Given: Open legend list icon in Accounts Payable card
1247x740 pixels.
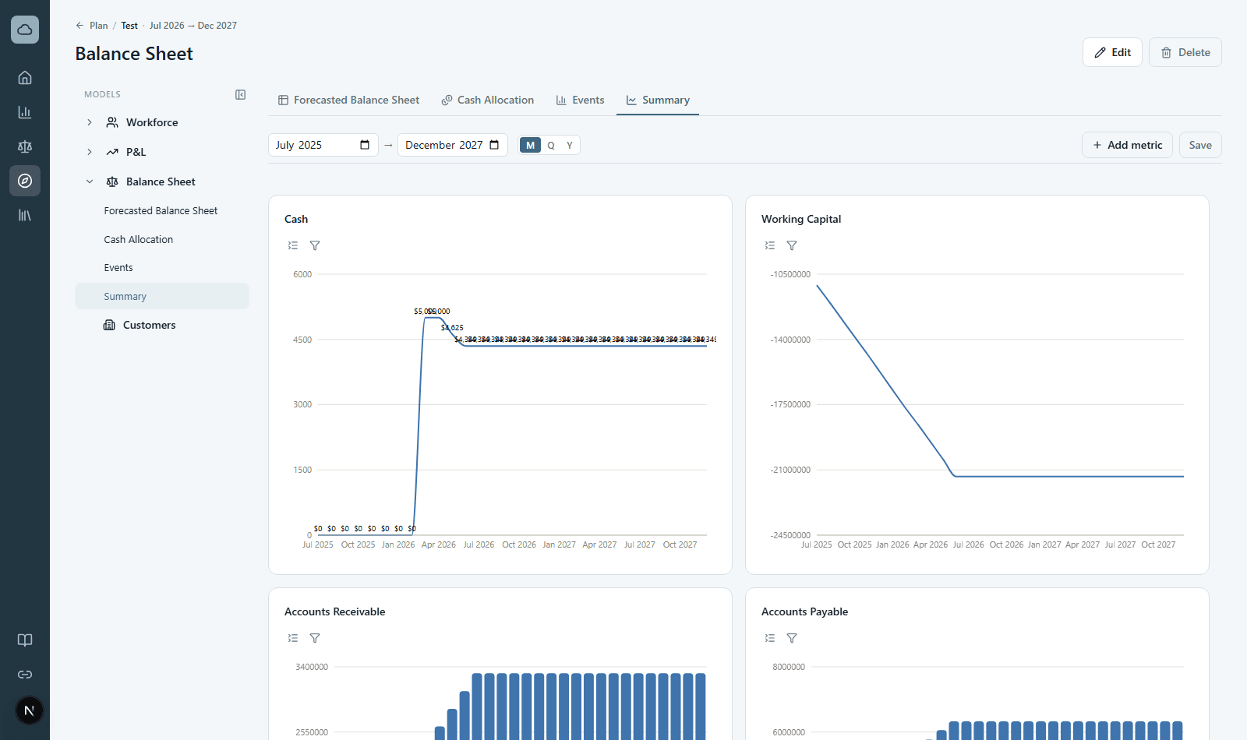Looking at the screenshot, I should click(x=770, y=638).
